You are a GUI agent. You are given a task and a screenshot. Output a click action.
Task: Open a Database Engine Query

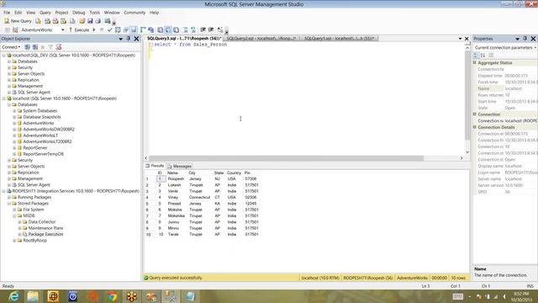tap(38, 21)
